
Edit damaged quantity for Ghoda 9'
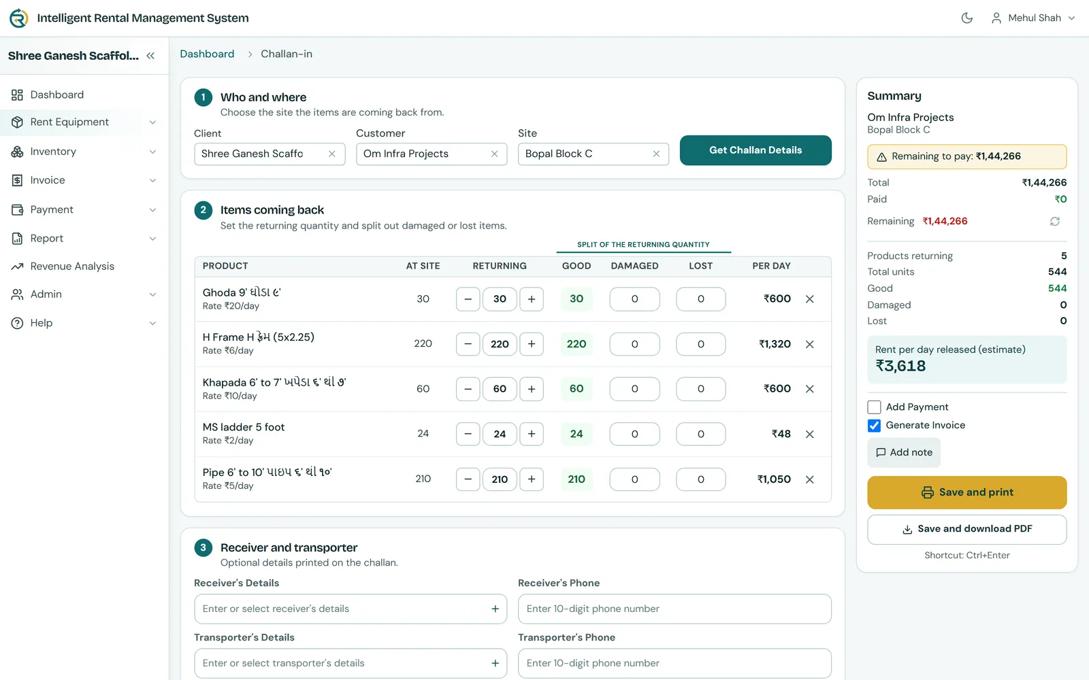pos(634,299)
